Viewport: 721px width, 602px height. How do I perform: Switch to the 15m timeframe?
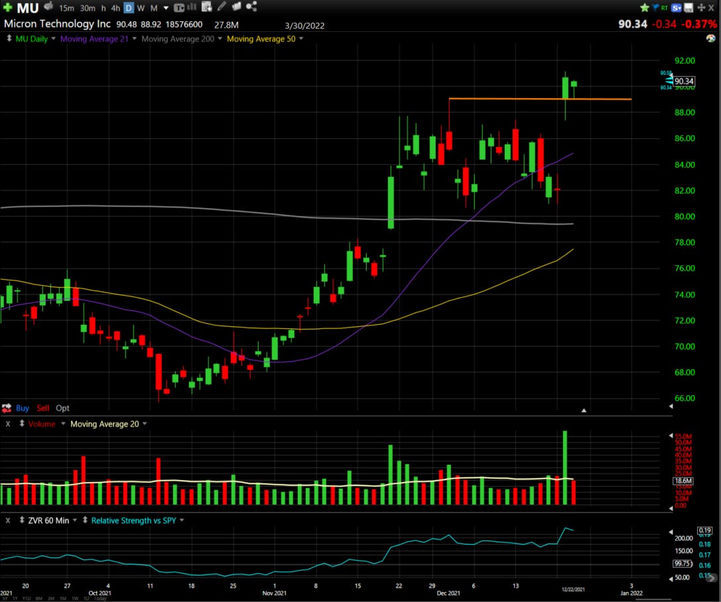[67, 8]
